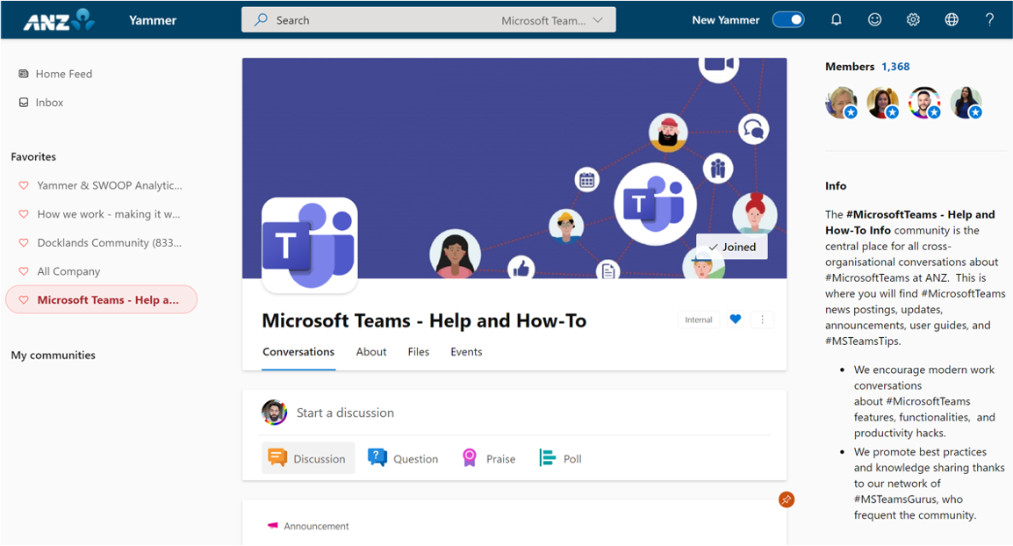
Task: Click the ANZ logo in the header
Action: point(59,20)
